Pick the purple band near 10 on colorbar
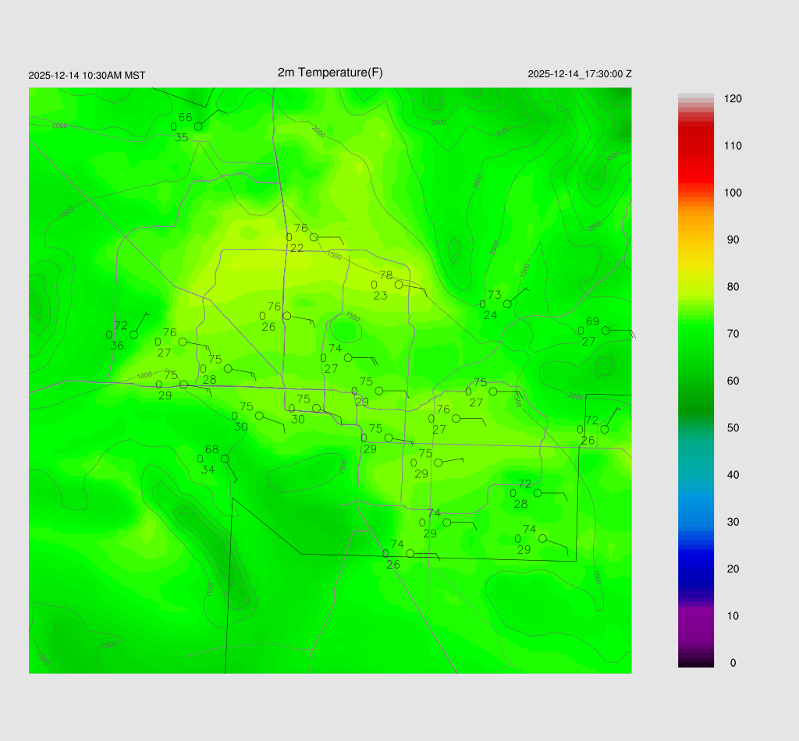 pyautogui.click(x=696, y=616)
